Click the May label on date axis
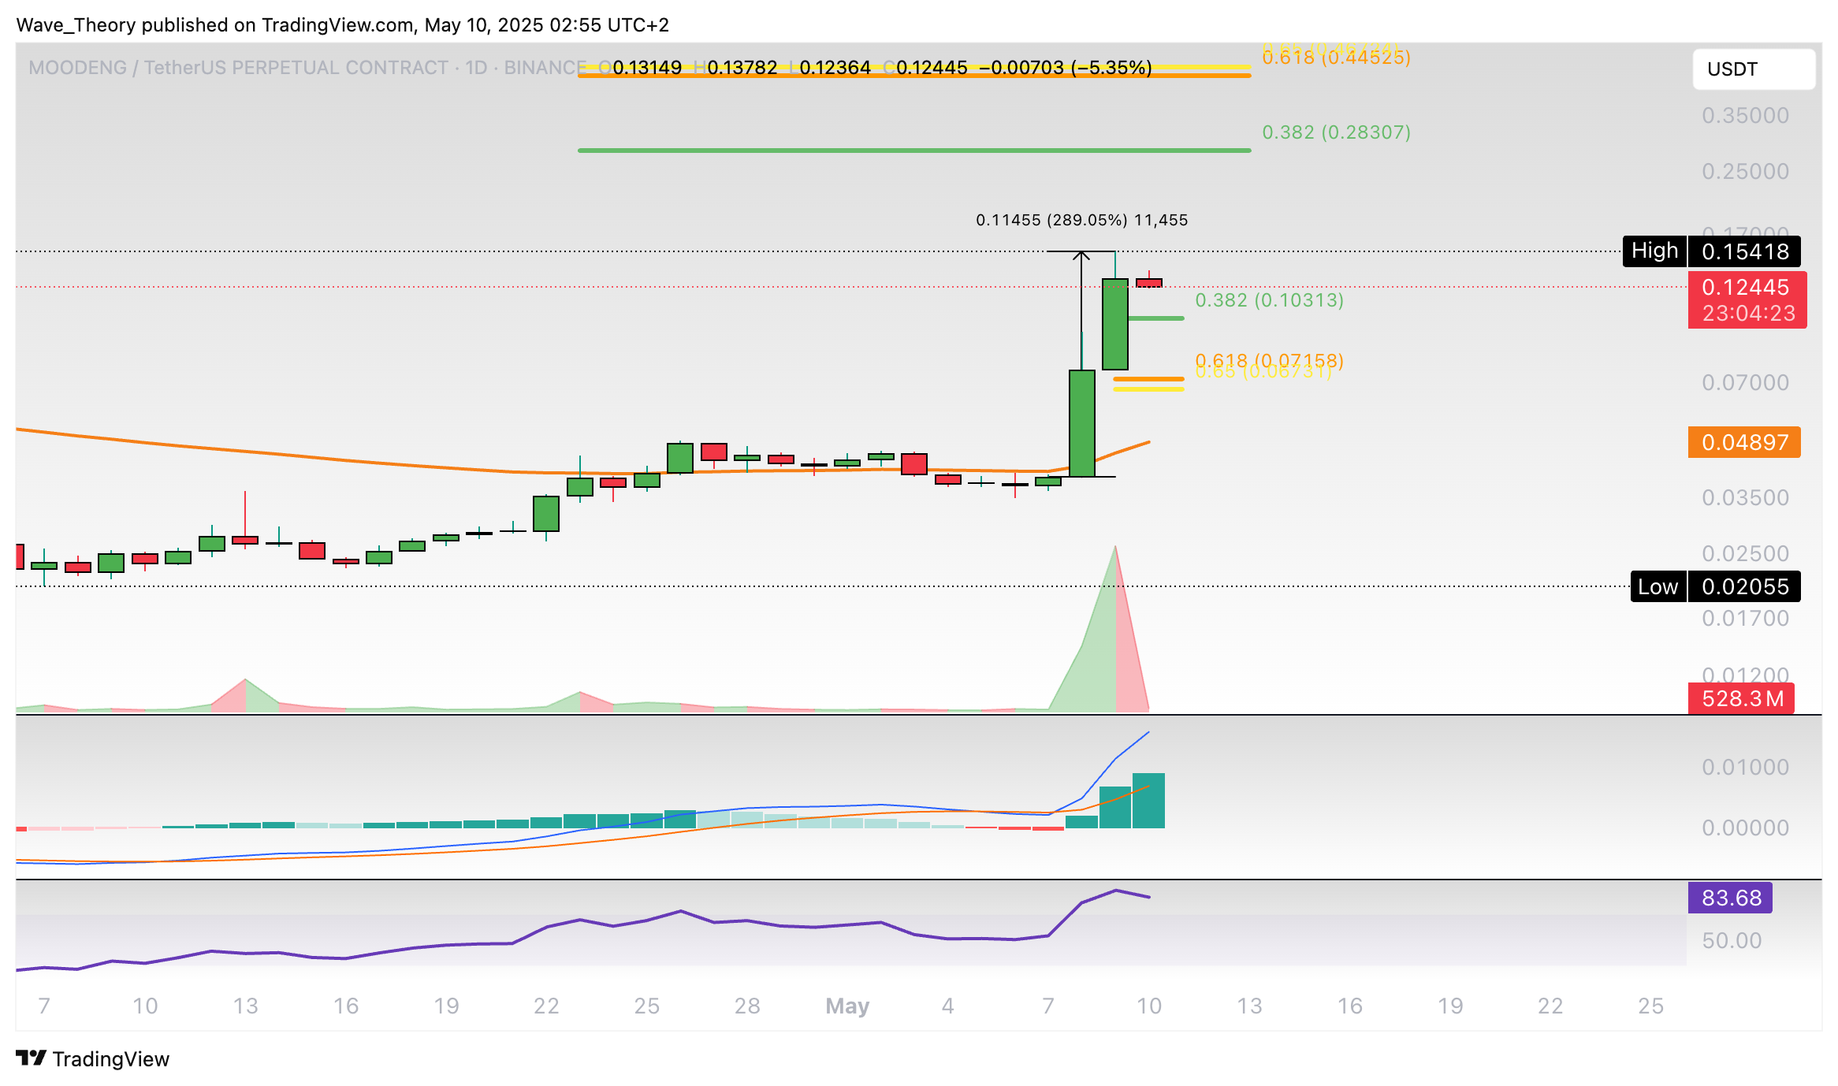This screenshot has height=1086, width=1838. 847,1006
